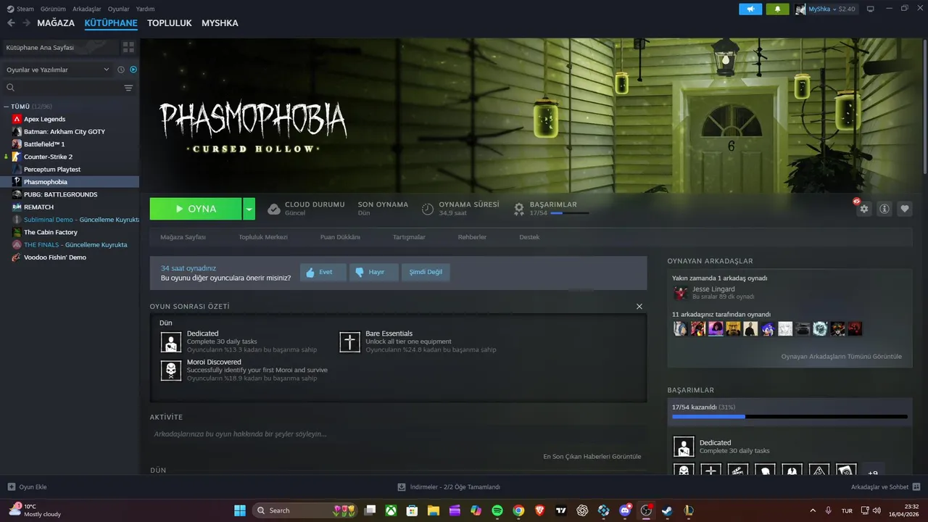Click the Moroi Discovered achievement icon
928x522 pixels.
coord(171,370)
